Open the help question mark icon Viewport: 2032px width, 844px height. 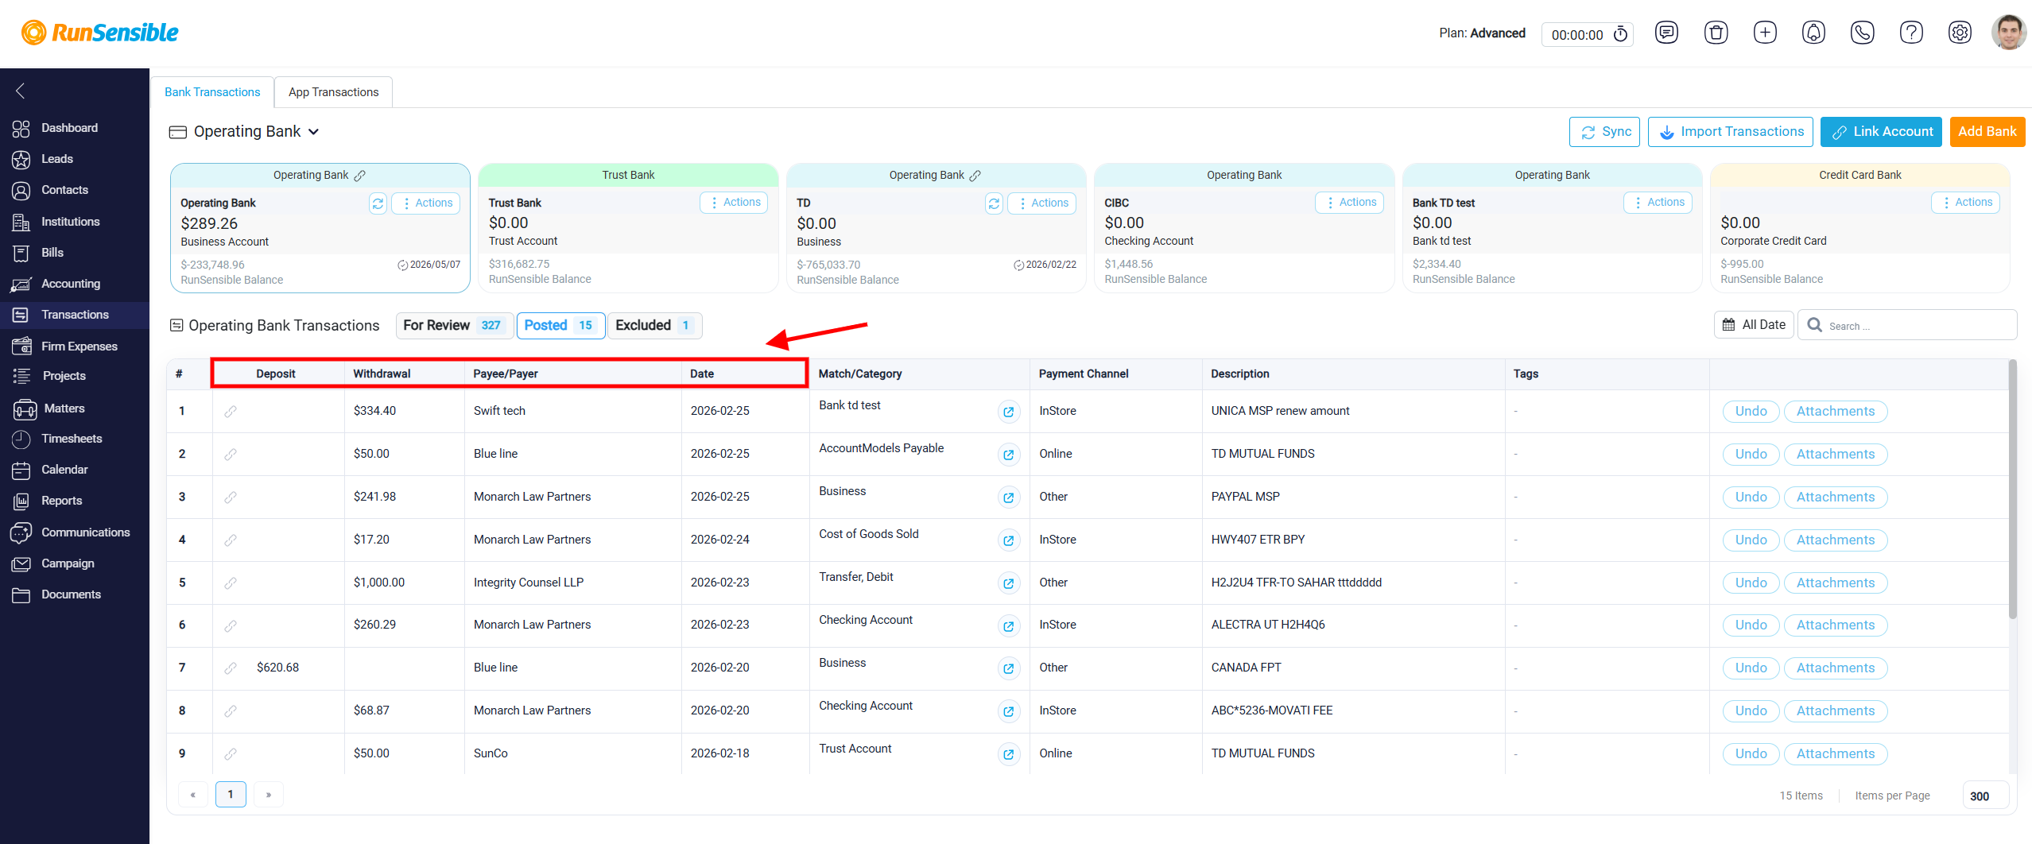(1911, 33)
